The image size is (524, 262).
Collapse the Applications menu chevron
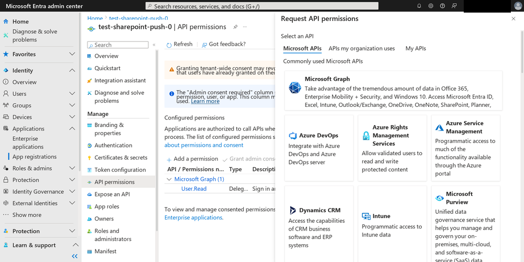coord(72,129)
